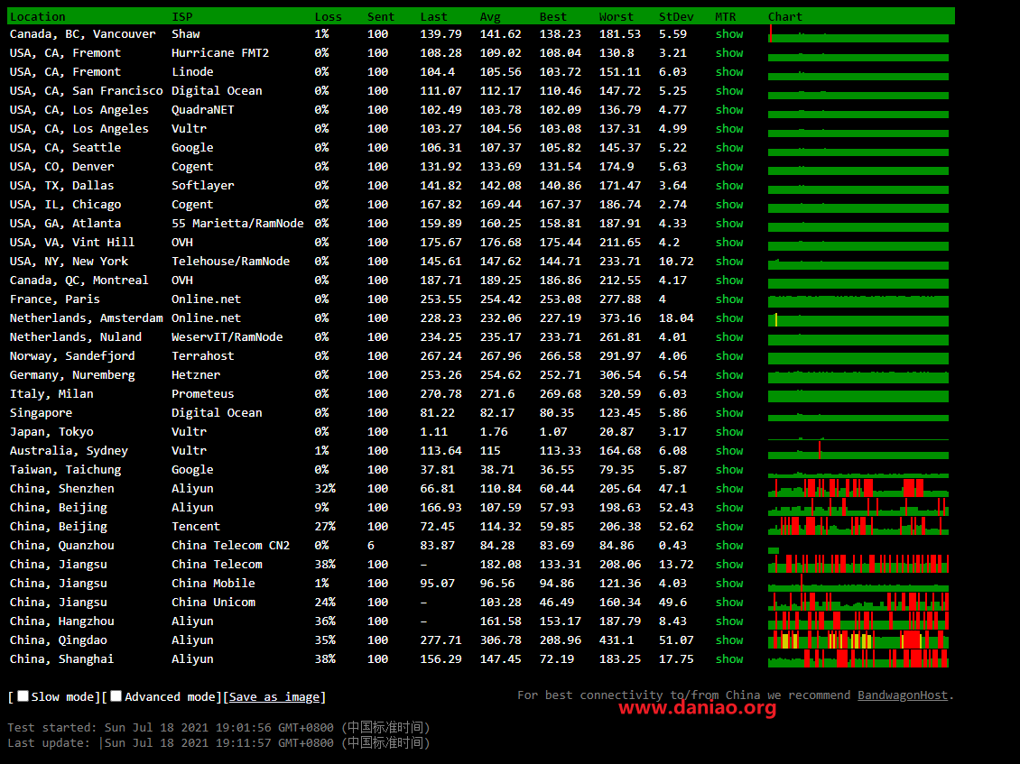Show MTR for Hurricane FMT2 Fremont row
The image size is (1020, 764).
click(729, 52)
